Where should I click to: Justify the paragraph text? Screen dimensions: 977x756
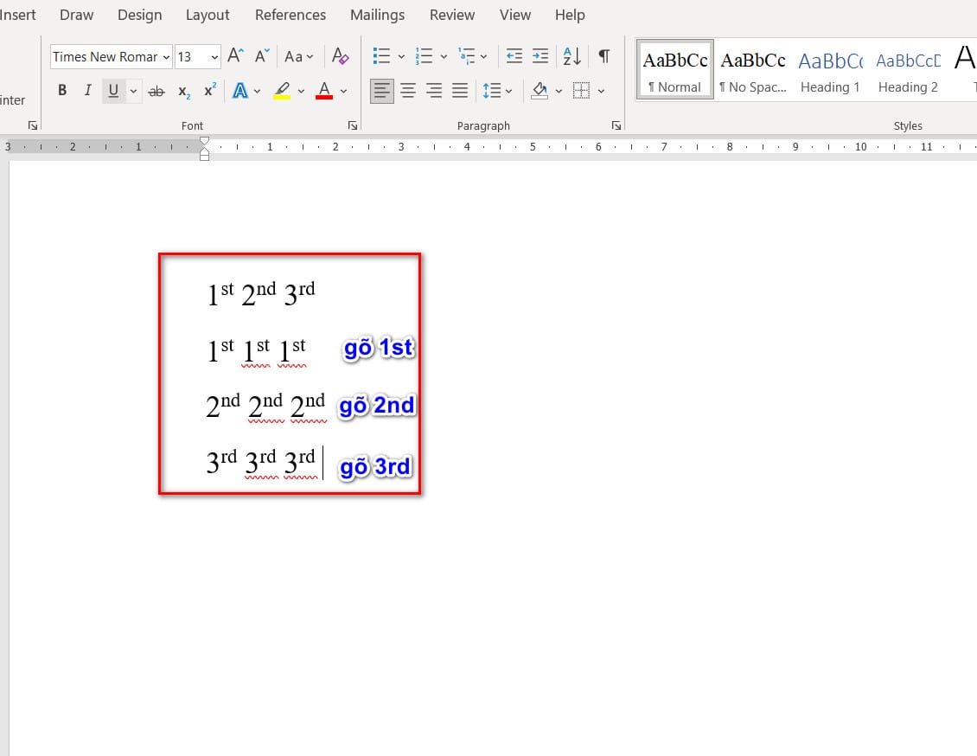point(460,91)
